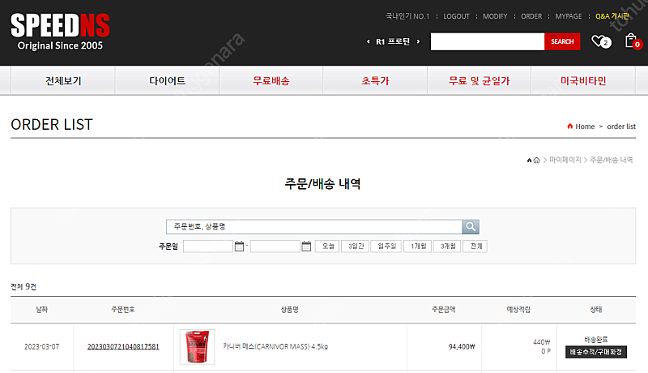Select the 무료배송 category tab
The image size is (648, 373).
(x=271, y=81)
